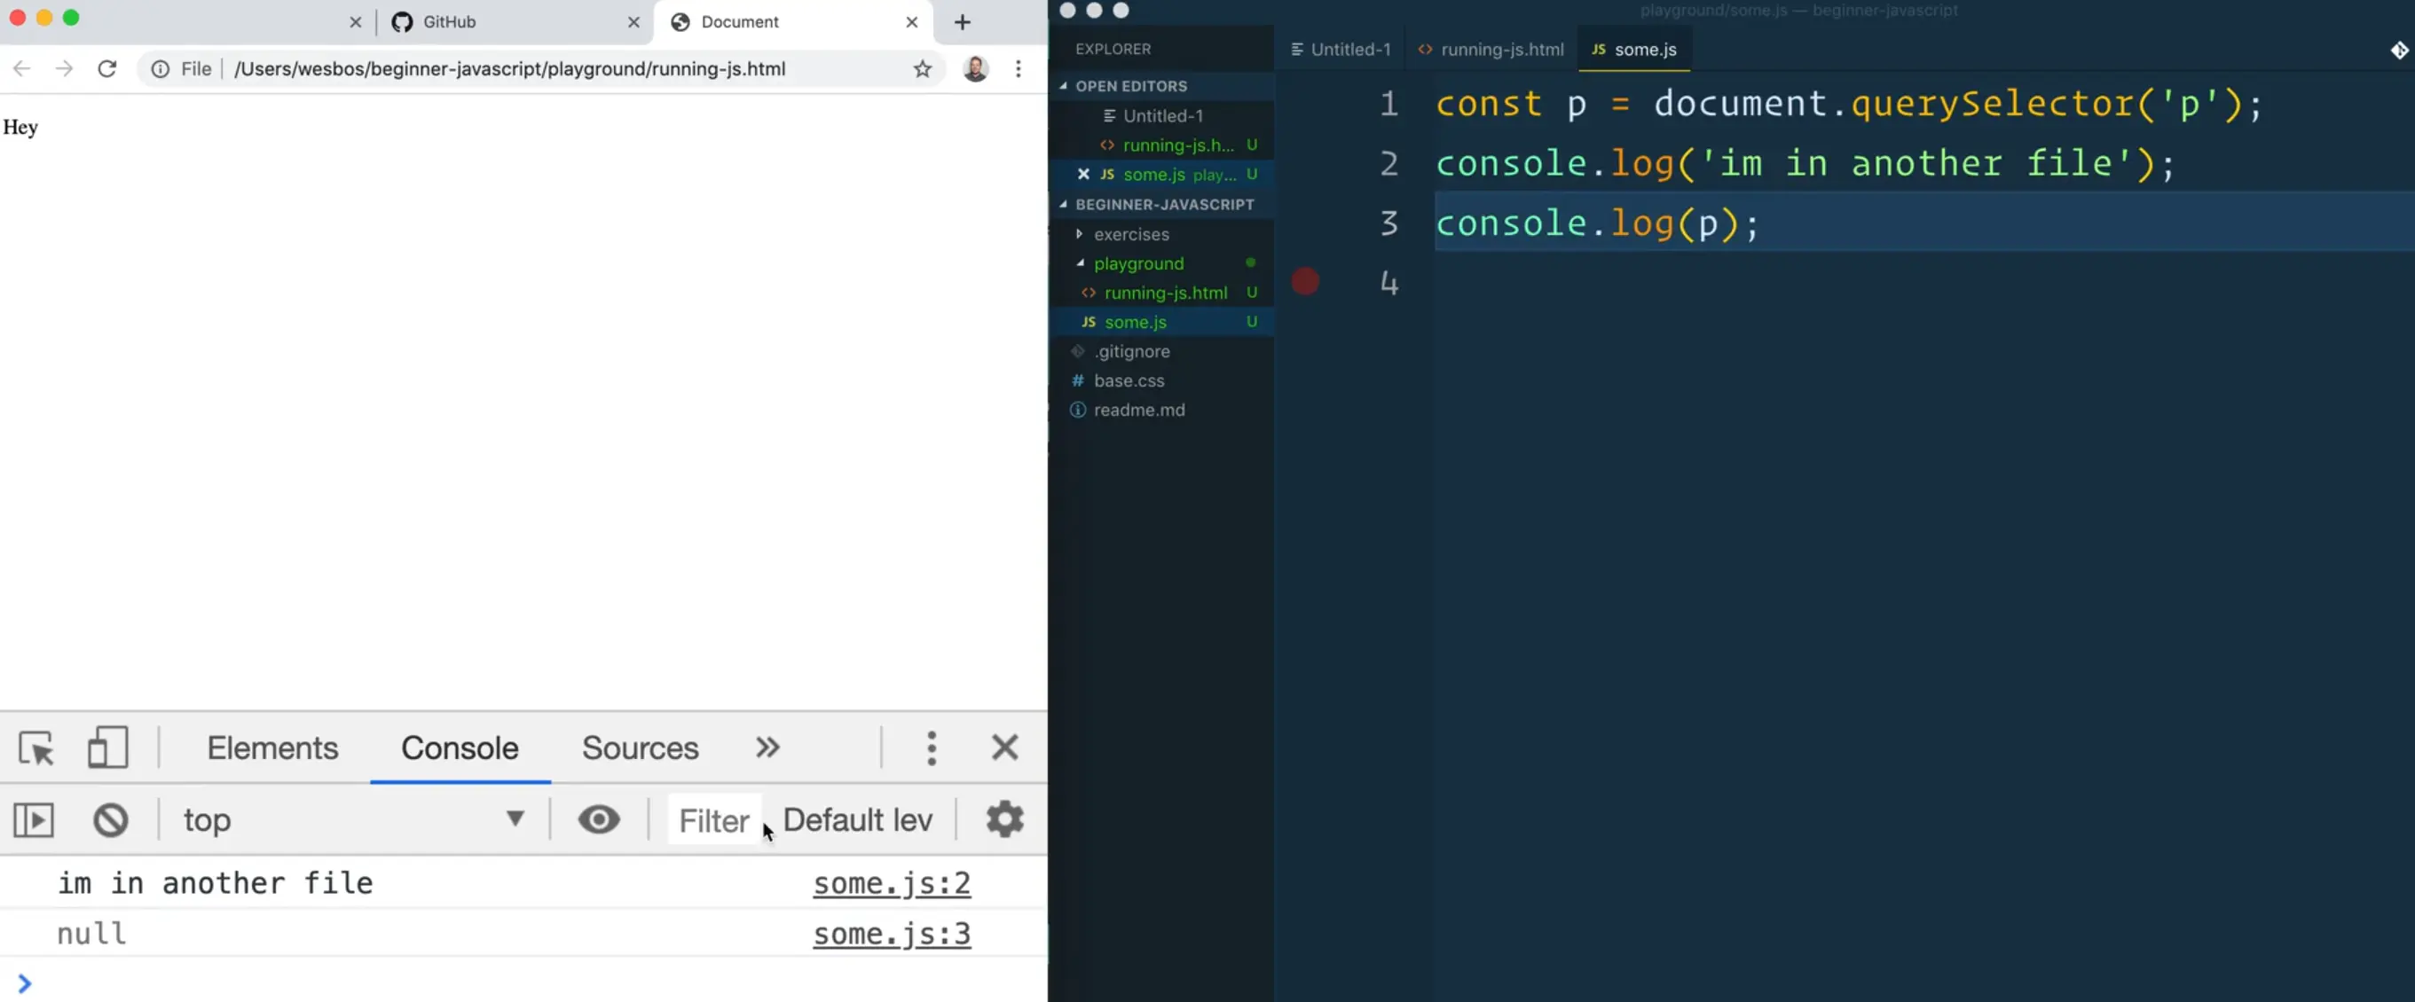Open DevTools three-dot customize menu

[x=931, y=748]
